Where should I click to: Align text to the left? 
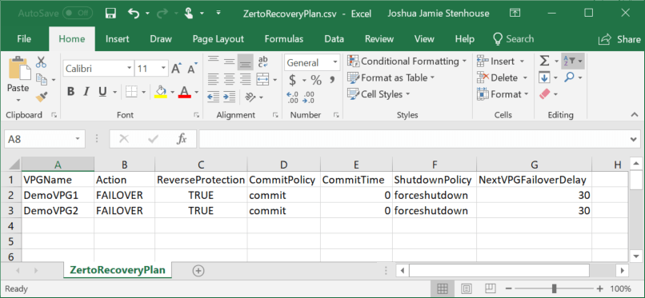coord(213,79)
